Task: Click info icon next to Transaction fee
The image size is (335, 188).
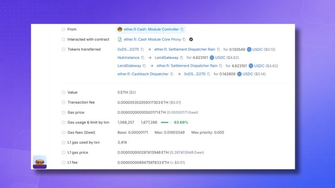Action: (x=64, y=103)
